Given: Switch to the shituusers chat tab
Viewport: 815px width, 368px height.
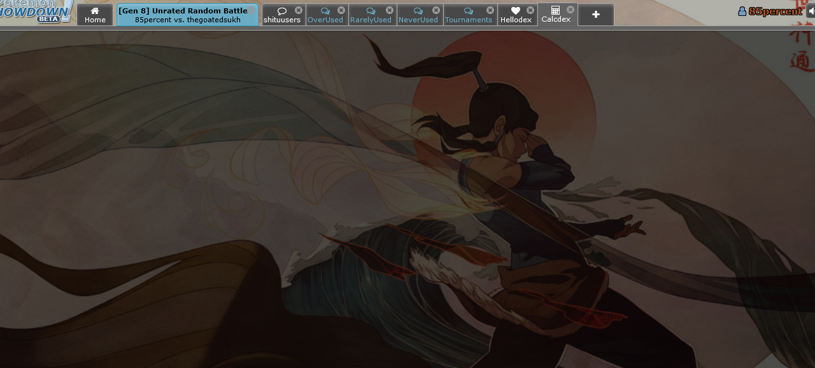Looking at the screenshot, I should coord(281,16).
